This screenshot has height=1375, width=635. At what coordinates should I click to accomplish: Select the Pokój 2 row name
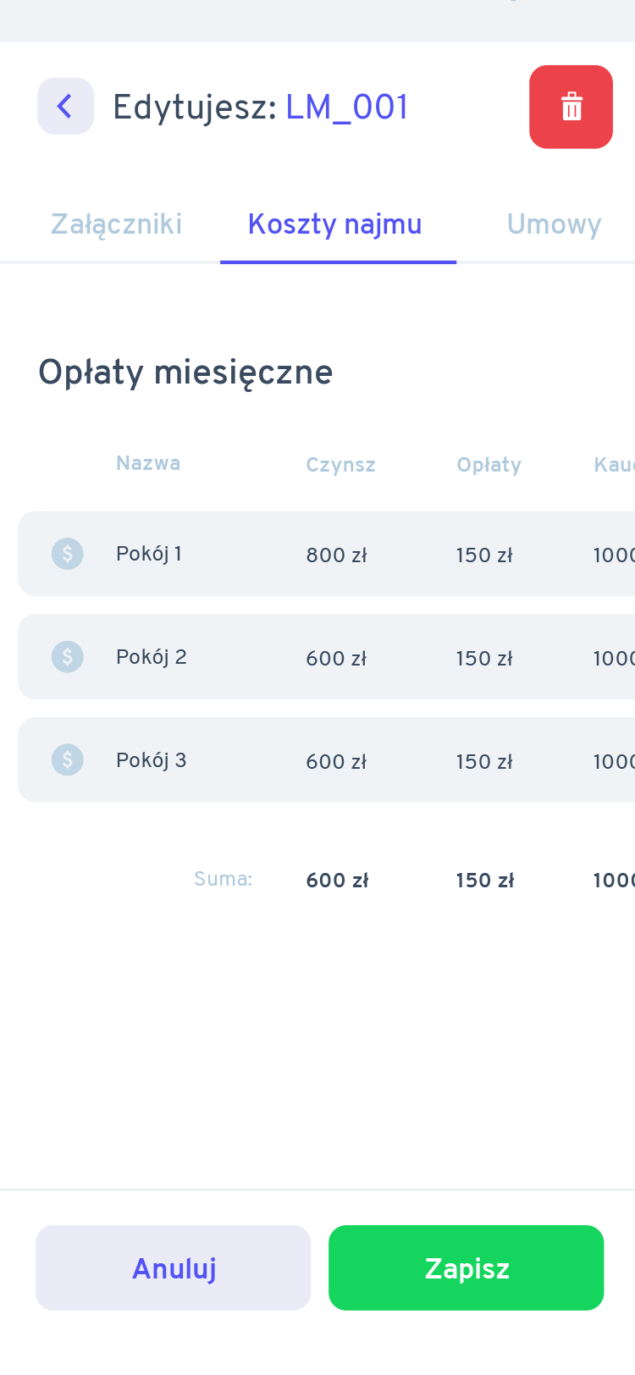point(152,657)
